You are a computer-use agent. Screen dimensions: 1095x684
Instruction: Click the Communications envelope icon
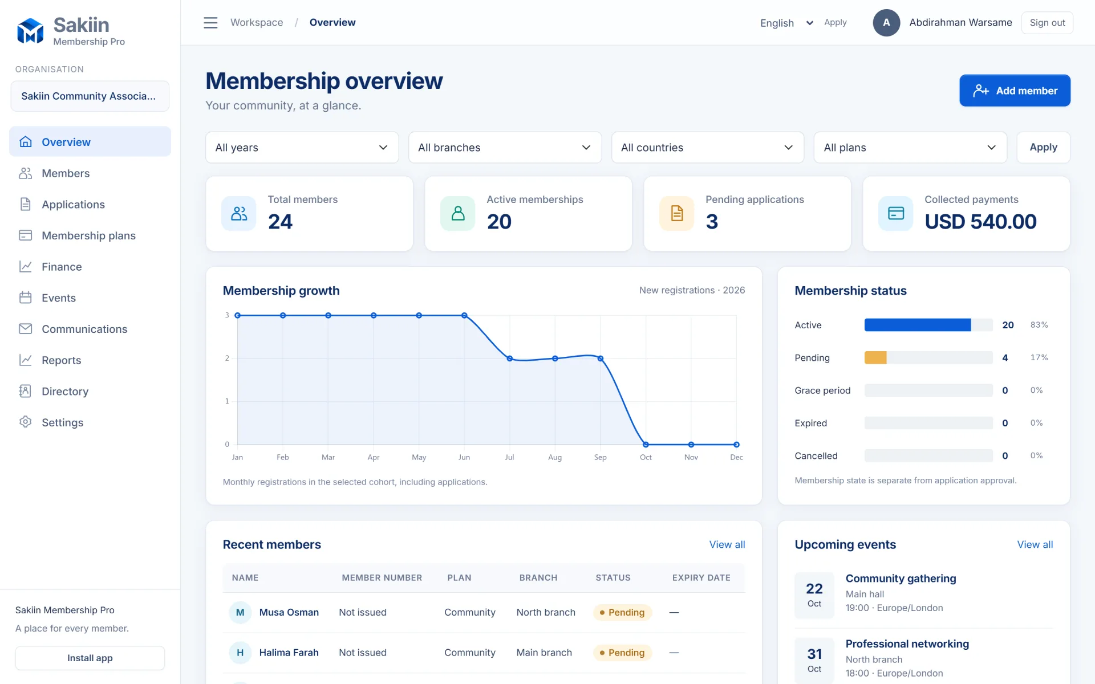[26, 329]
